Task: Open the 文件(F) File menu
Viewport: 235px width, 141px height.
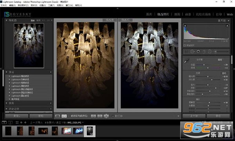Action: click(4, 5)
